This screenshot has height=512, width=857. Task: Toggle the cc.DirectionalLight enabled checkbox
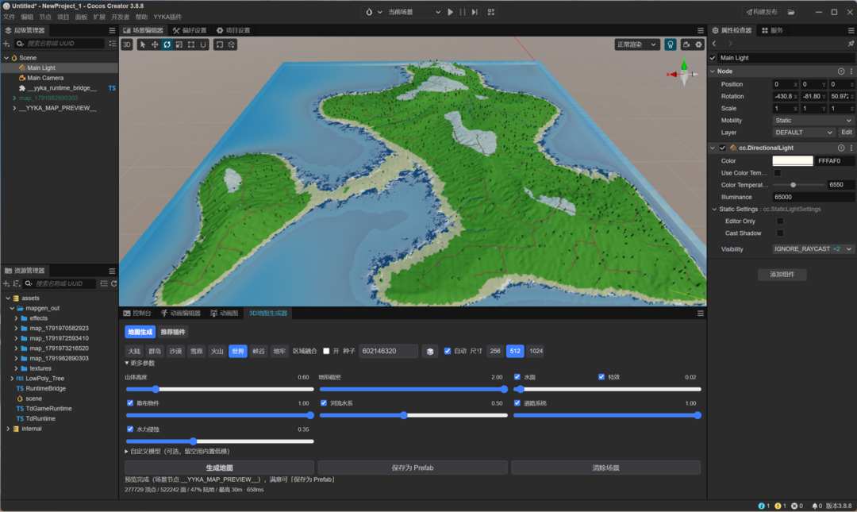point(722,148)
